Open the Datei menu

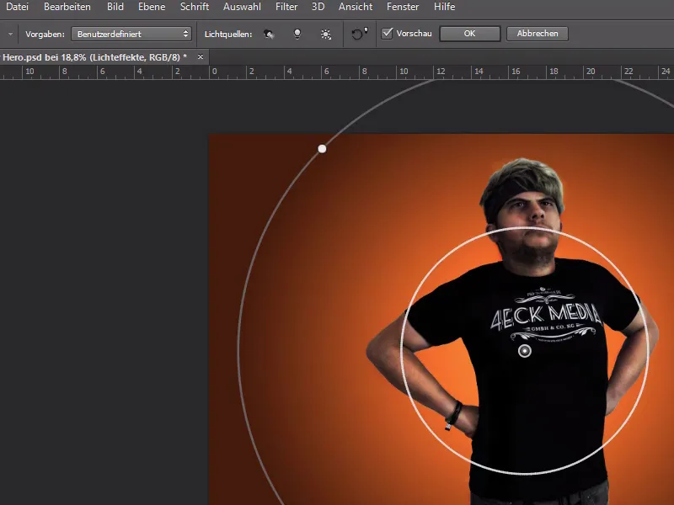click(17, 7)
